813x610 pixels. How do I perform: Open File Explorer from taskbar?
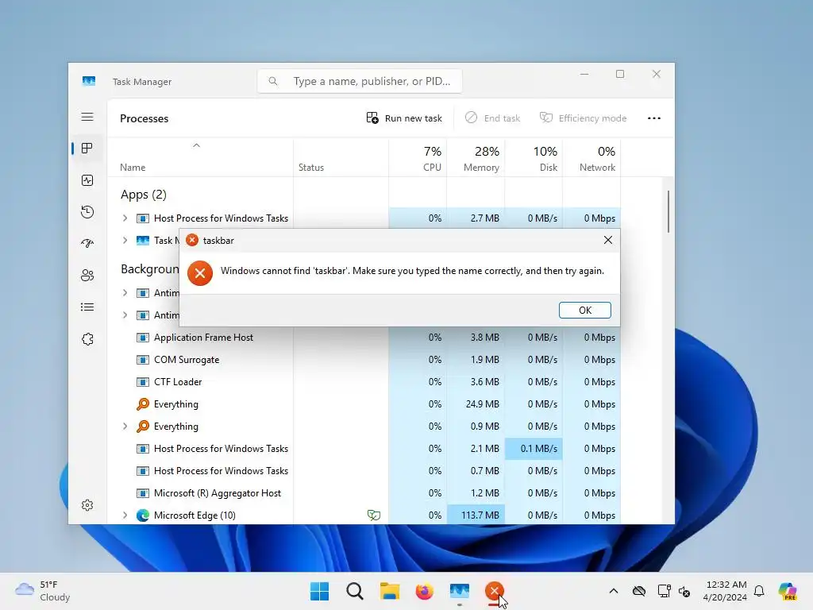click(389, 591)
